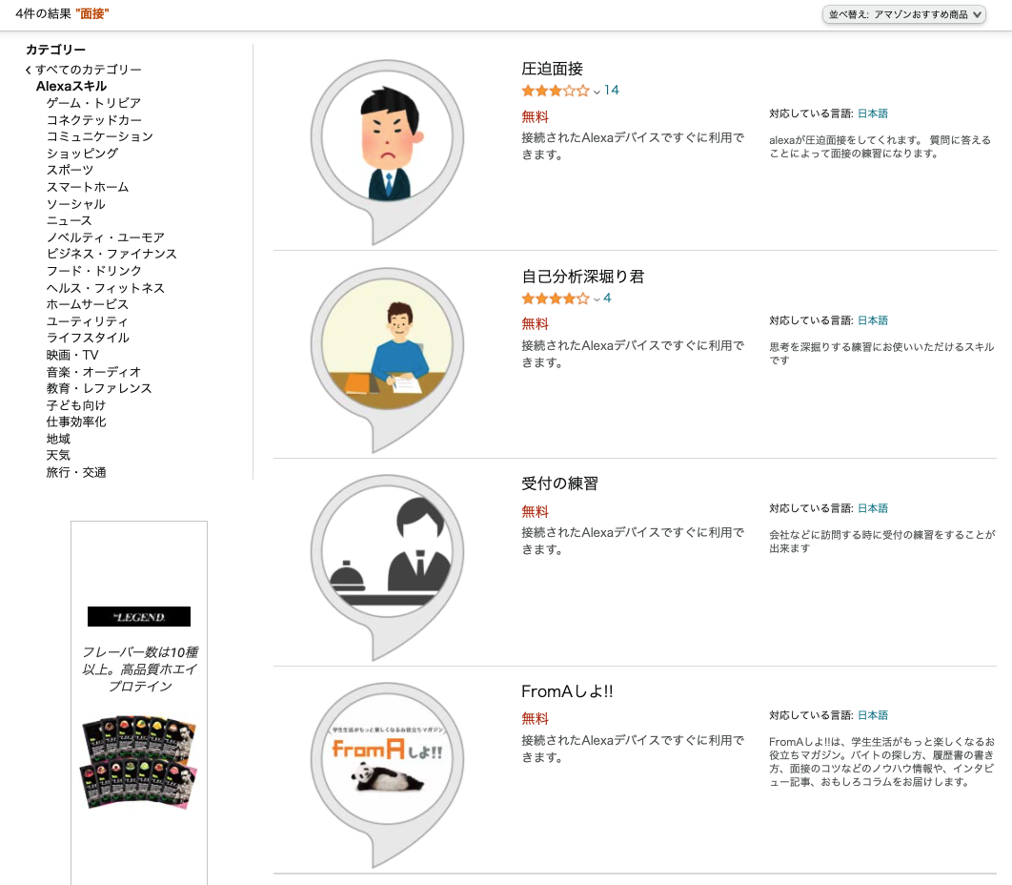Open ノベルティ・ユーモア category
The height and width of the screenshot is (885, 1012).
click(x=105, y=237)
